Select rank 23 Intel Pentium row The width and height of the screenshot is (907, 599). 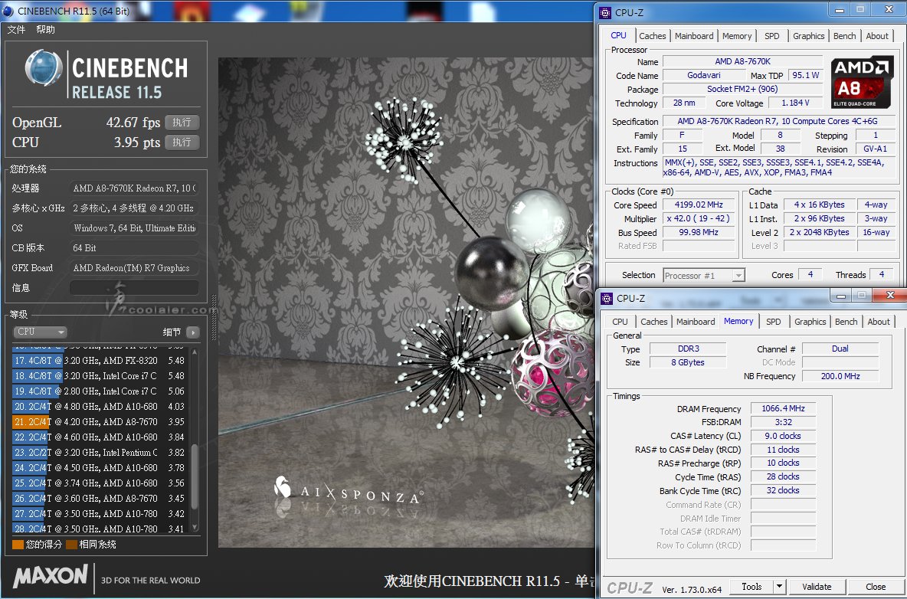coord(100,452)
